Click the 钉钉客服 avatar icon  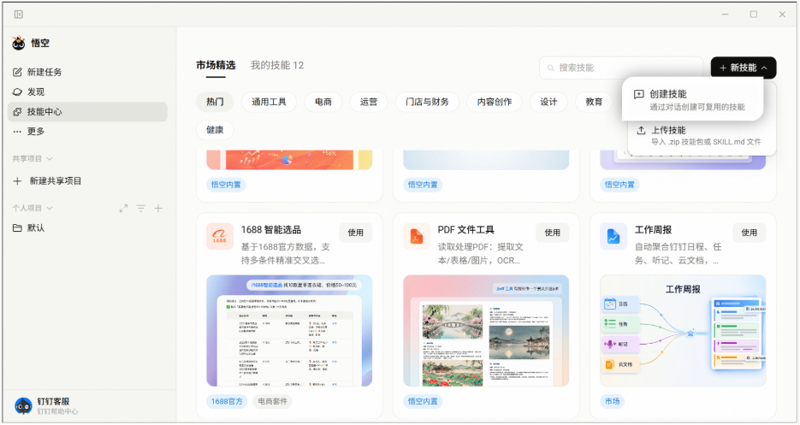[x=23, y=406]
